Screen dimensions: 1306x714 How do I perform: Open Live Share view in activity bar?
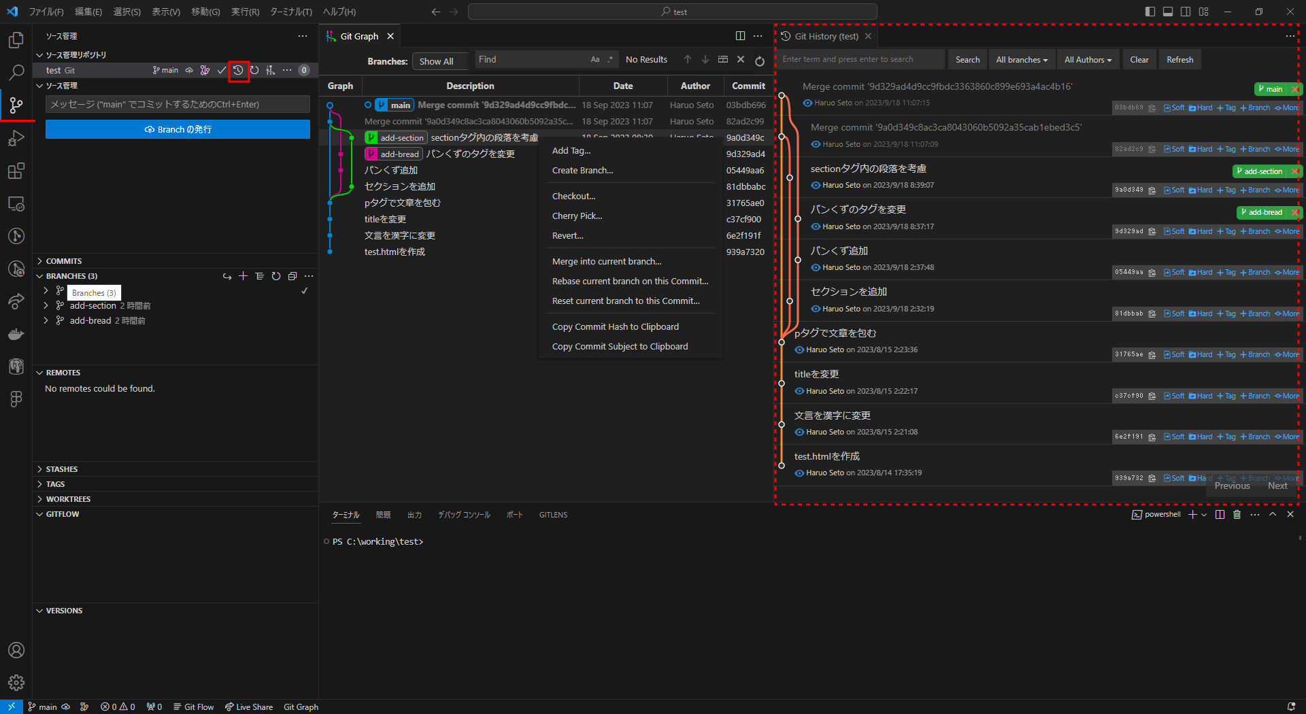pyautogui.click(x=16, y=301)
